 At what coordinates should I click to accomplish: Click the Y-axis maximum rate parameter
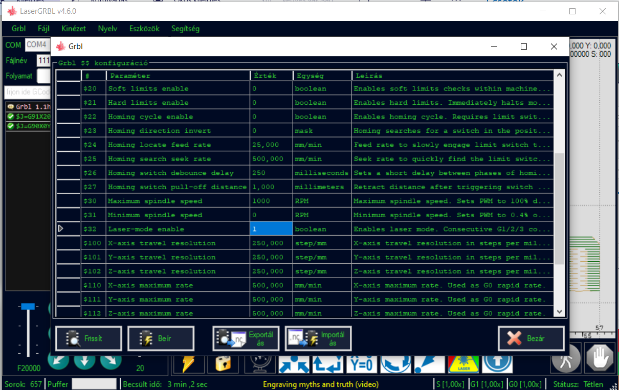pos(178,300)
